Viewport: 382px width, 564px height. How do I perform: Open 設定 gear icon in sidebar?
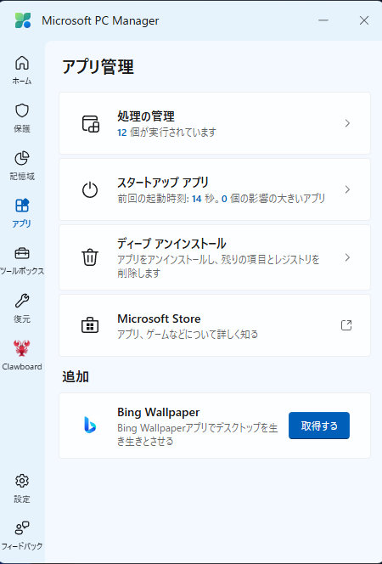click(x=22, y=481)
